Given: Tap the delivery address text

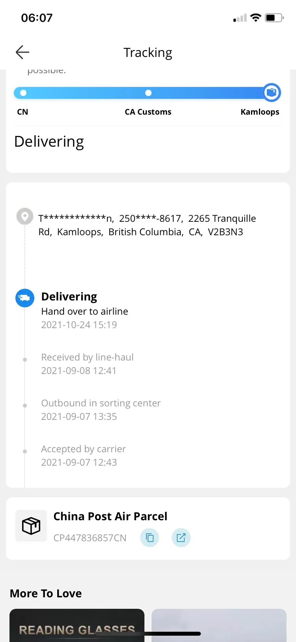Looking at the screenshot, I should 147,225.
